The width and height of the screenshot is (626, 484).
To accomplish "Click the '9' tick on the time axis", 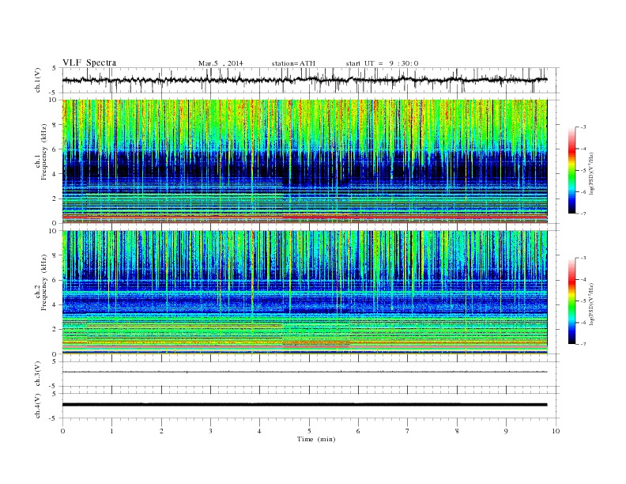I will pos(506,431).
